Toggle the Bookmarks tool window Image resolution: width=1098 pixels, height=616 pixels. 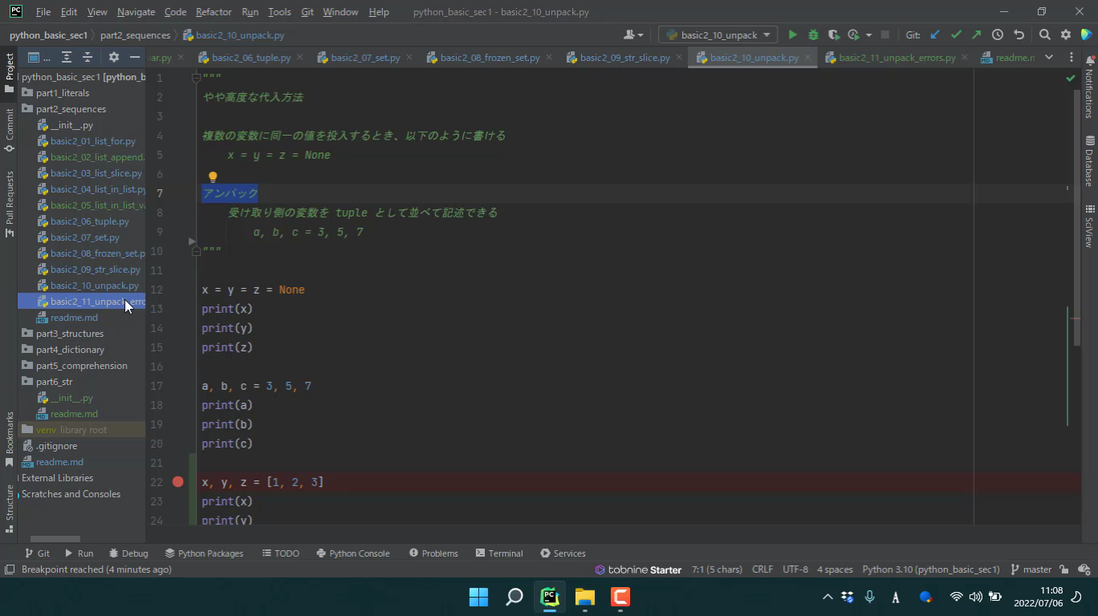point(10,439)
